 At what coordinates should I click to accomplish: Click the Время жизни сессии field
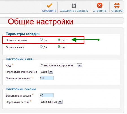(47, 95)
